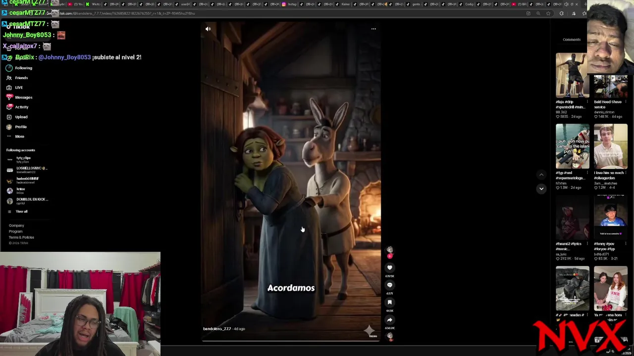Click the browser address bar

(287, 13)
